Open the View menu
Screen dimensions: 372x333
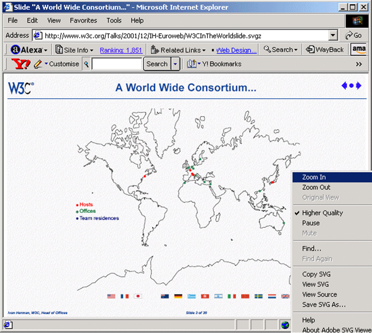point(54,20)
